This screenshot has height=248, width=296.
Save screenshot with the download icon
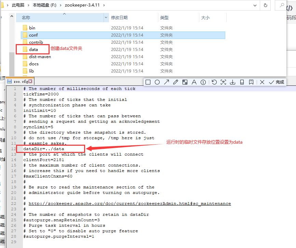click(232, 82)
